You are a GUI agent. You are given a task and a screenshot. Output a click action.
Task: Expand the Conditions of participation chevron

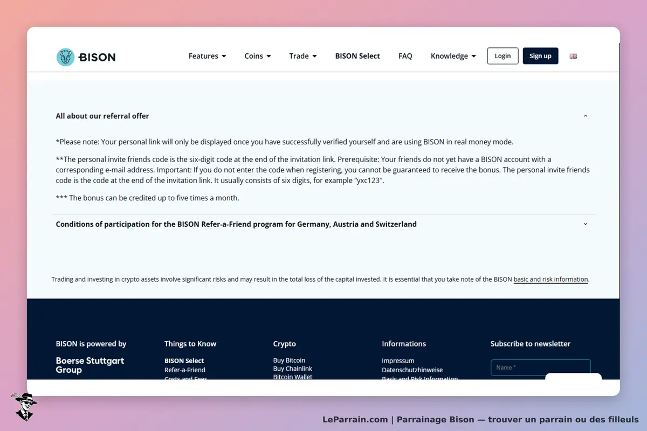click(x=586, y=224)
